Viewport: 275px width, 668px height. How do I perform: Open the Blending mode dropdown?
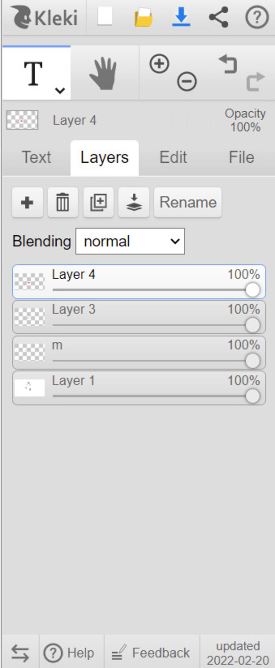130,241
